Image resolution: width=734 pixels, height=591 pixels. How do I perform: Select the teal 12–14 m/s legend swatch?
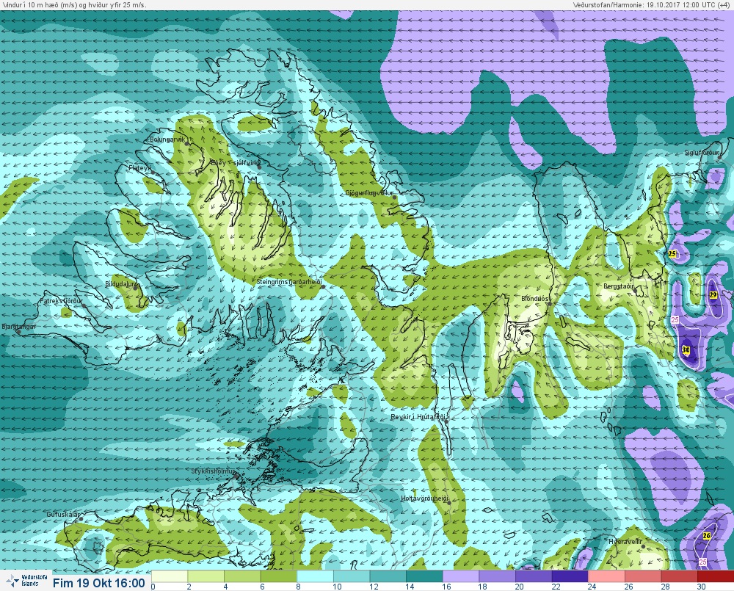388,576
